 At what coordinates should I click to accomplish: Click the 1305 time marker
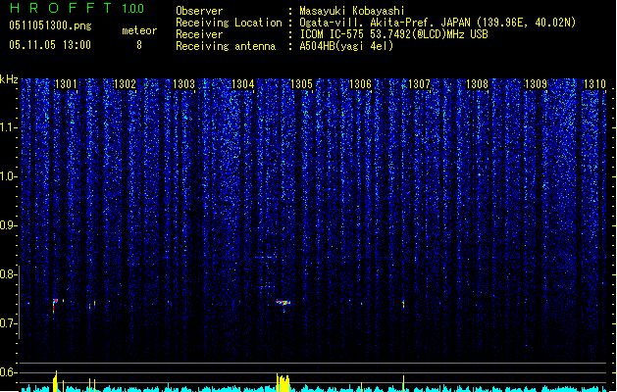coord(301,84)
